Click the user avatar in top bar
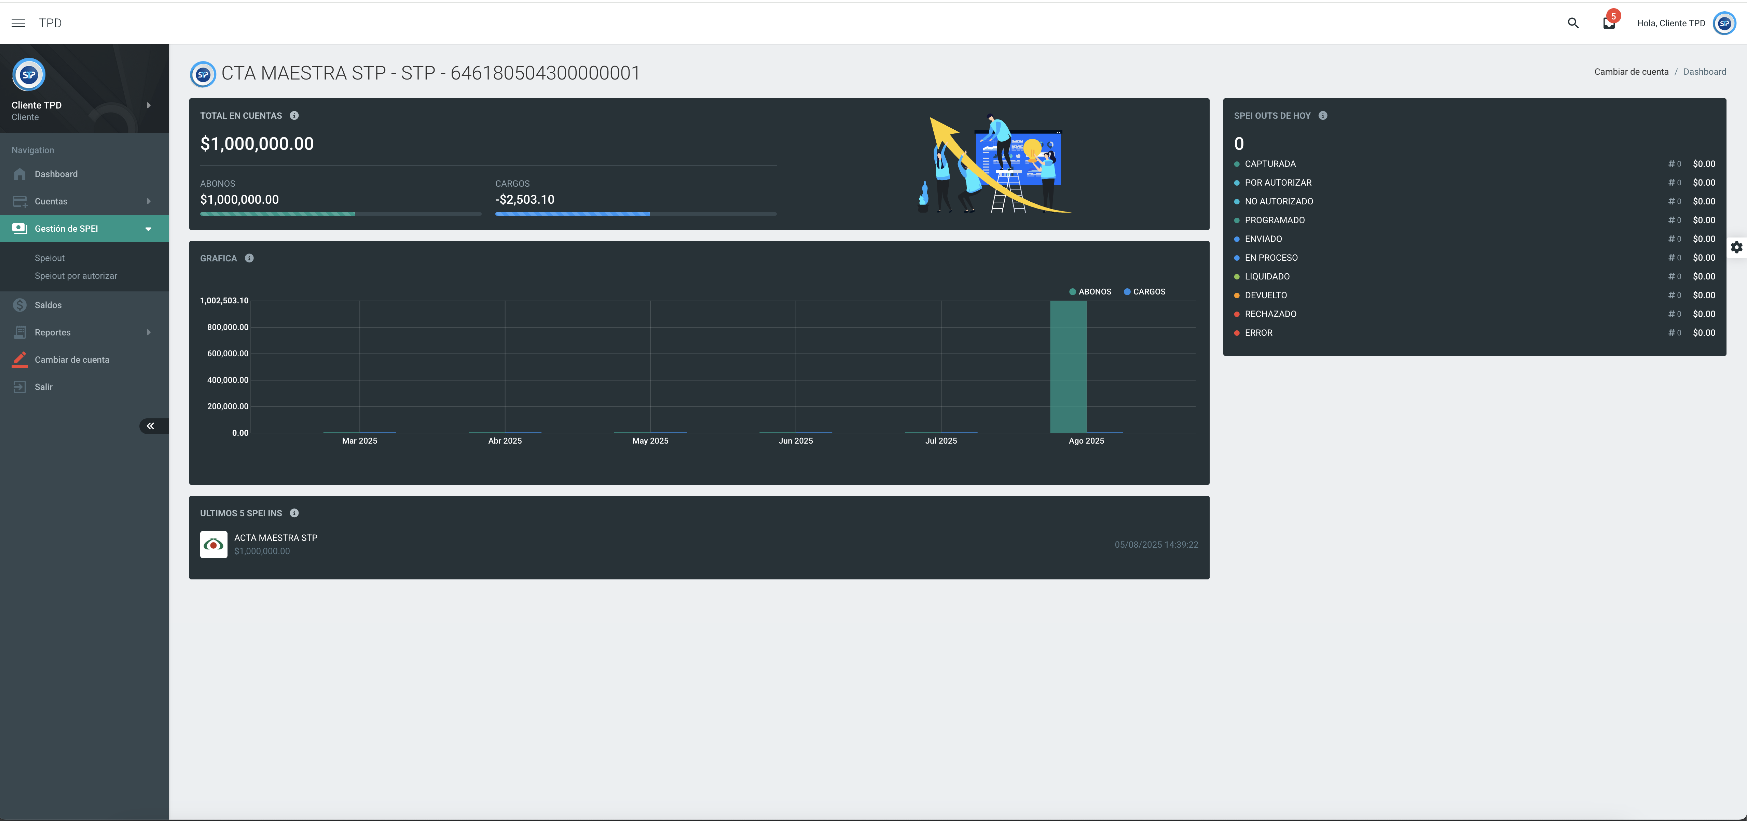Viewport: 1747px width, 821px height. tap(1724, 23)
